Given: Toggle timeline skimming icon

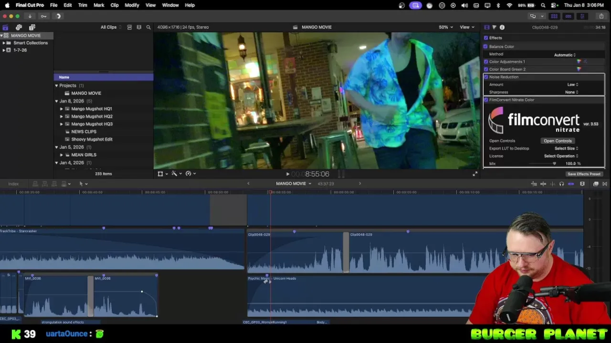Looking at the screenshot, I should pos(543,184).
